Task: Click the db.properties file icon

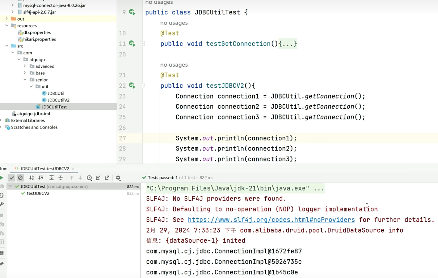Action: point(20,32)
